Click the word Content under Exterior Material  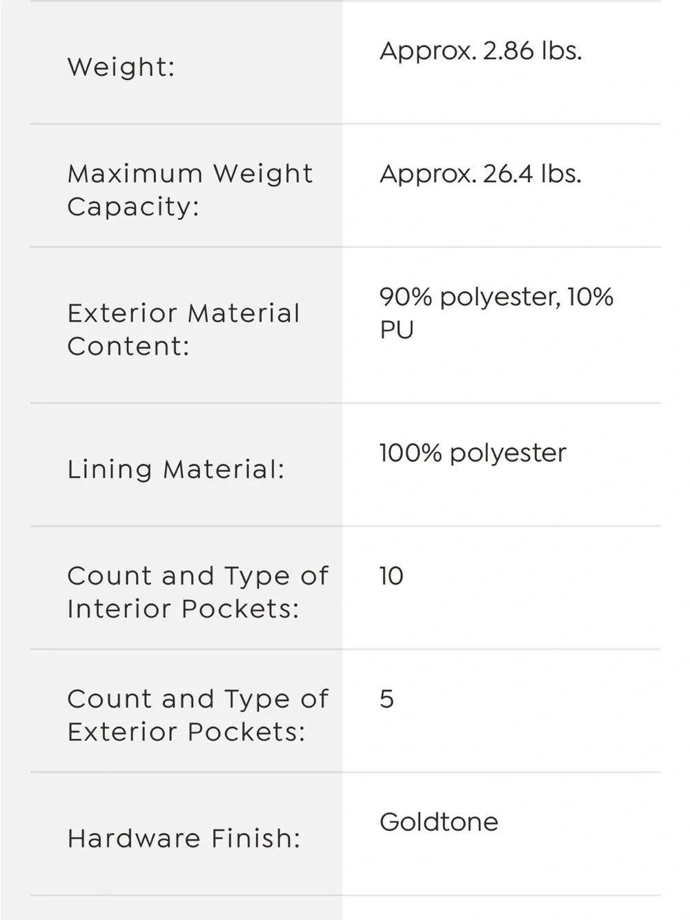pos(128,346)
